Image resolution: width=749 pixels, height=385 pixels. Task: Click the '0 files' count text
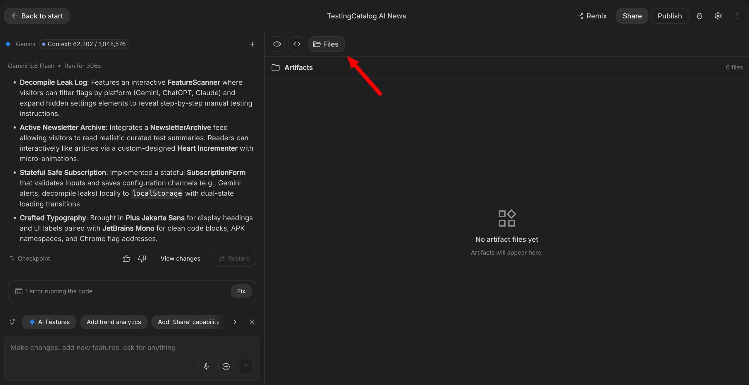pyautogui.click(x=734, y=67)
